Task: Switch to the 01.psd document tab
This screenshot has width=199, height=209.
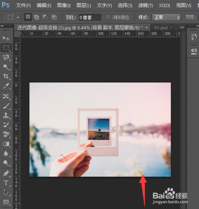Action: (161, 28)
